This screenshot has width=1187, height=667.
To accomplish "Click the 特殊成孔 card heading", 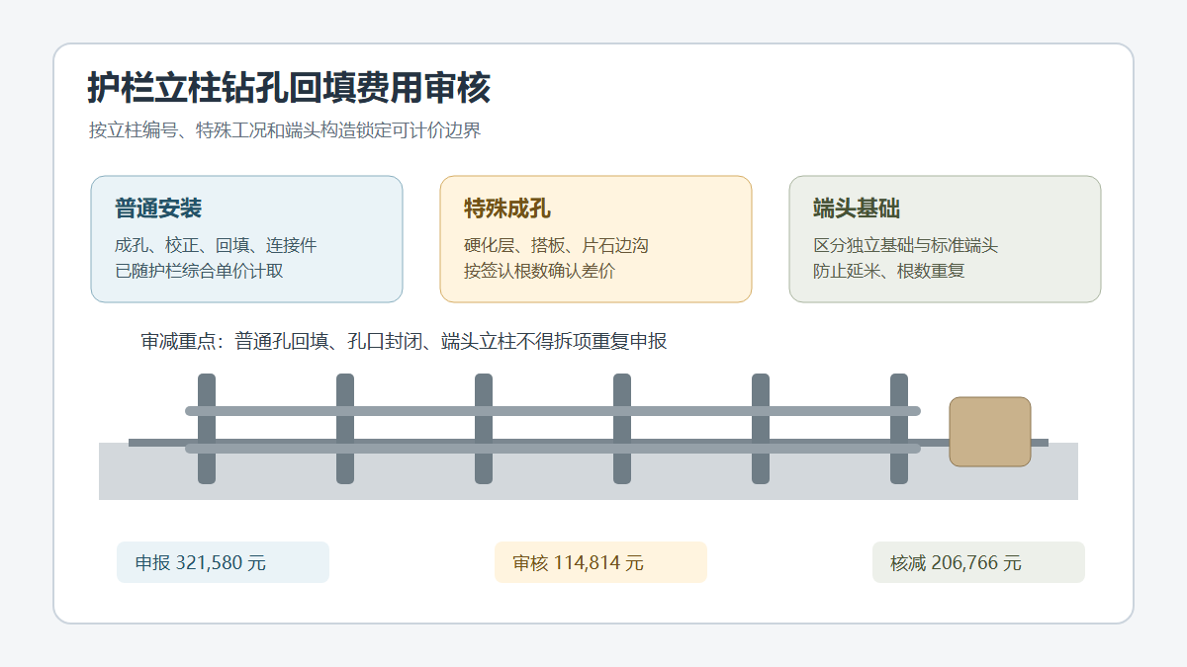I will 507,208.
